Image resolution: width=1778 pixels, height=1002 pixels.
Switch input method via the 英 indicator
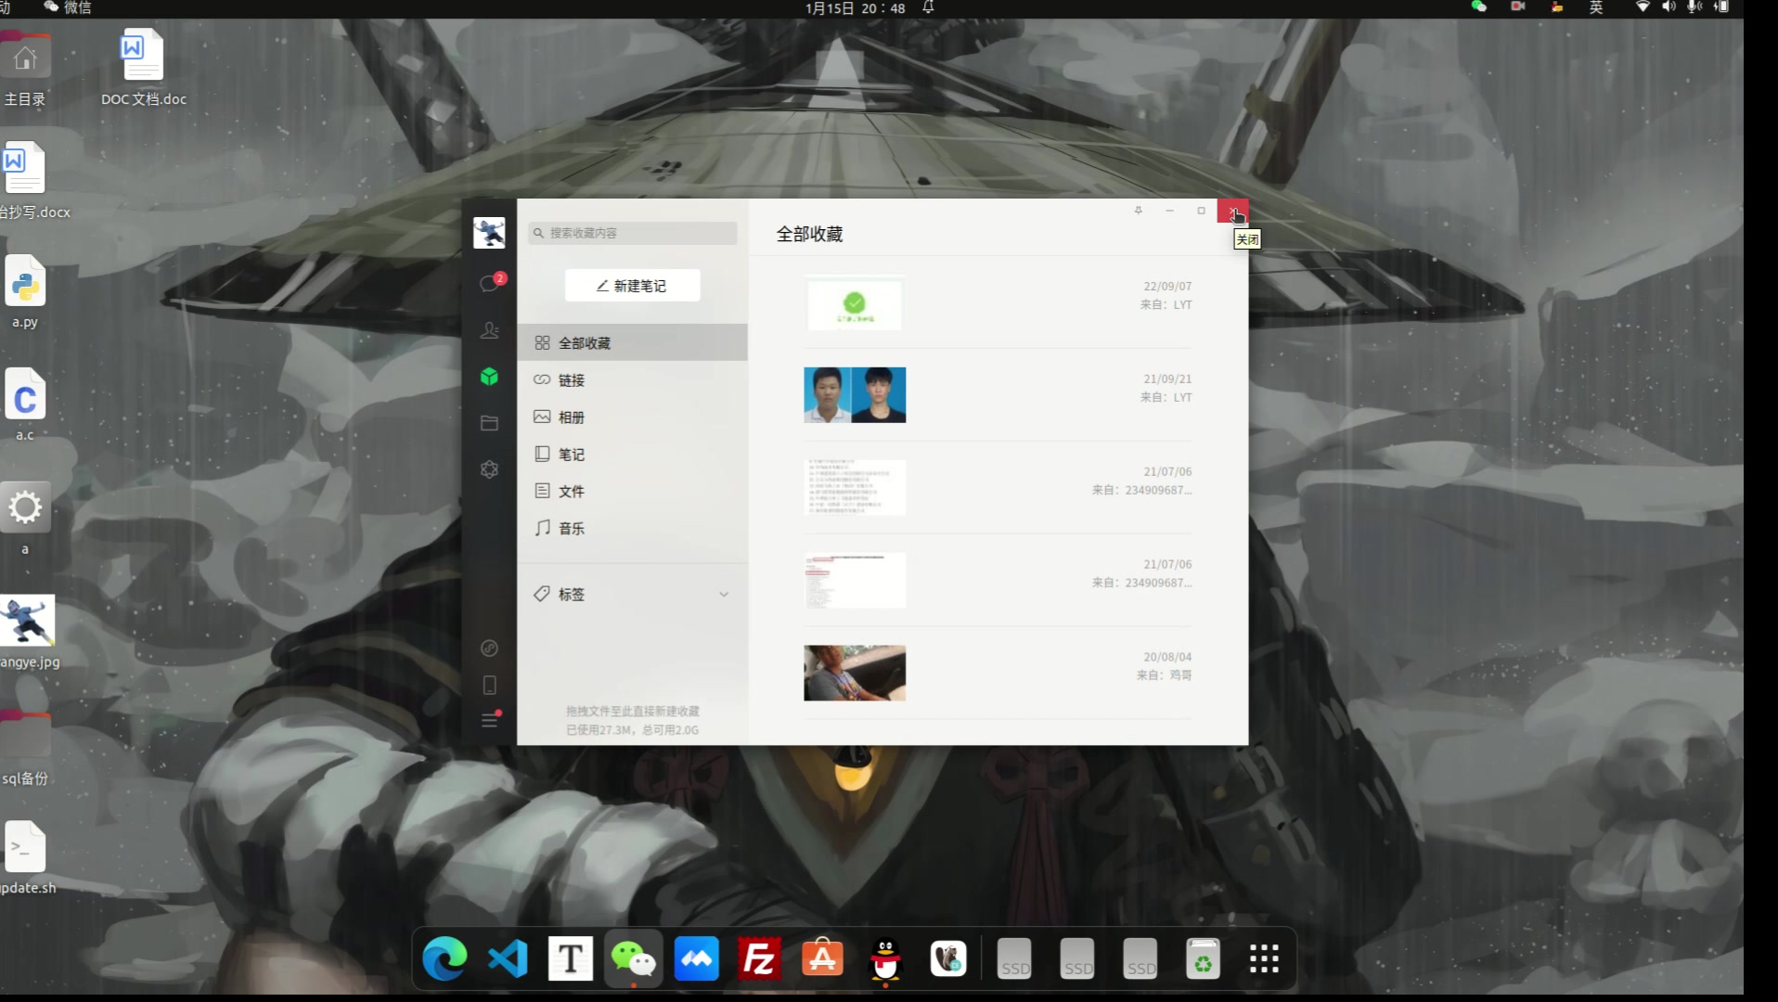[1596, 7]
